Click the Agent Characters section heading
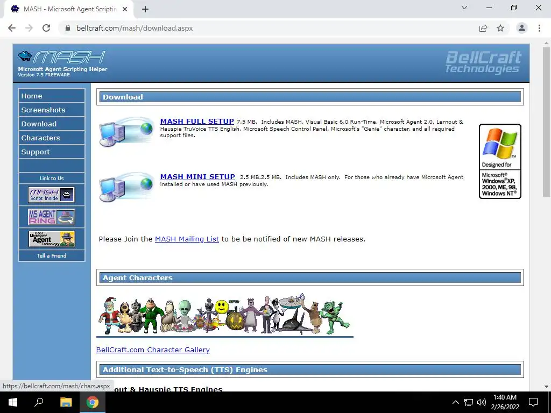This screenshot has width=551, height=413. (x=310, y=277)
